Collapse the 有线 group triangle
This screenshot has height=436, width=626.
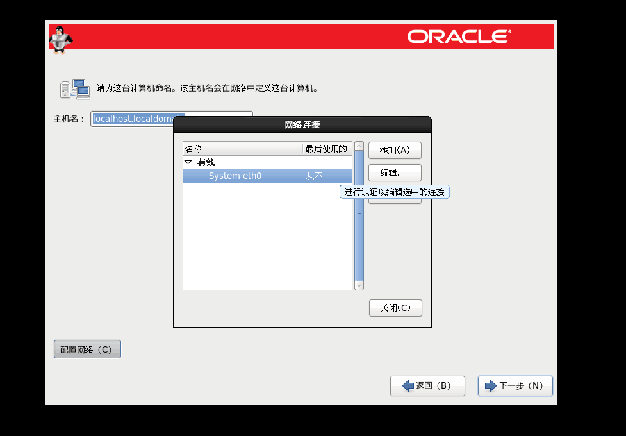(x=188, y=163)
